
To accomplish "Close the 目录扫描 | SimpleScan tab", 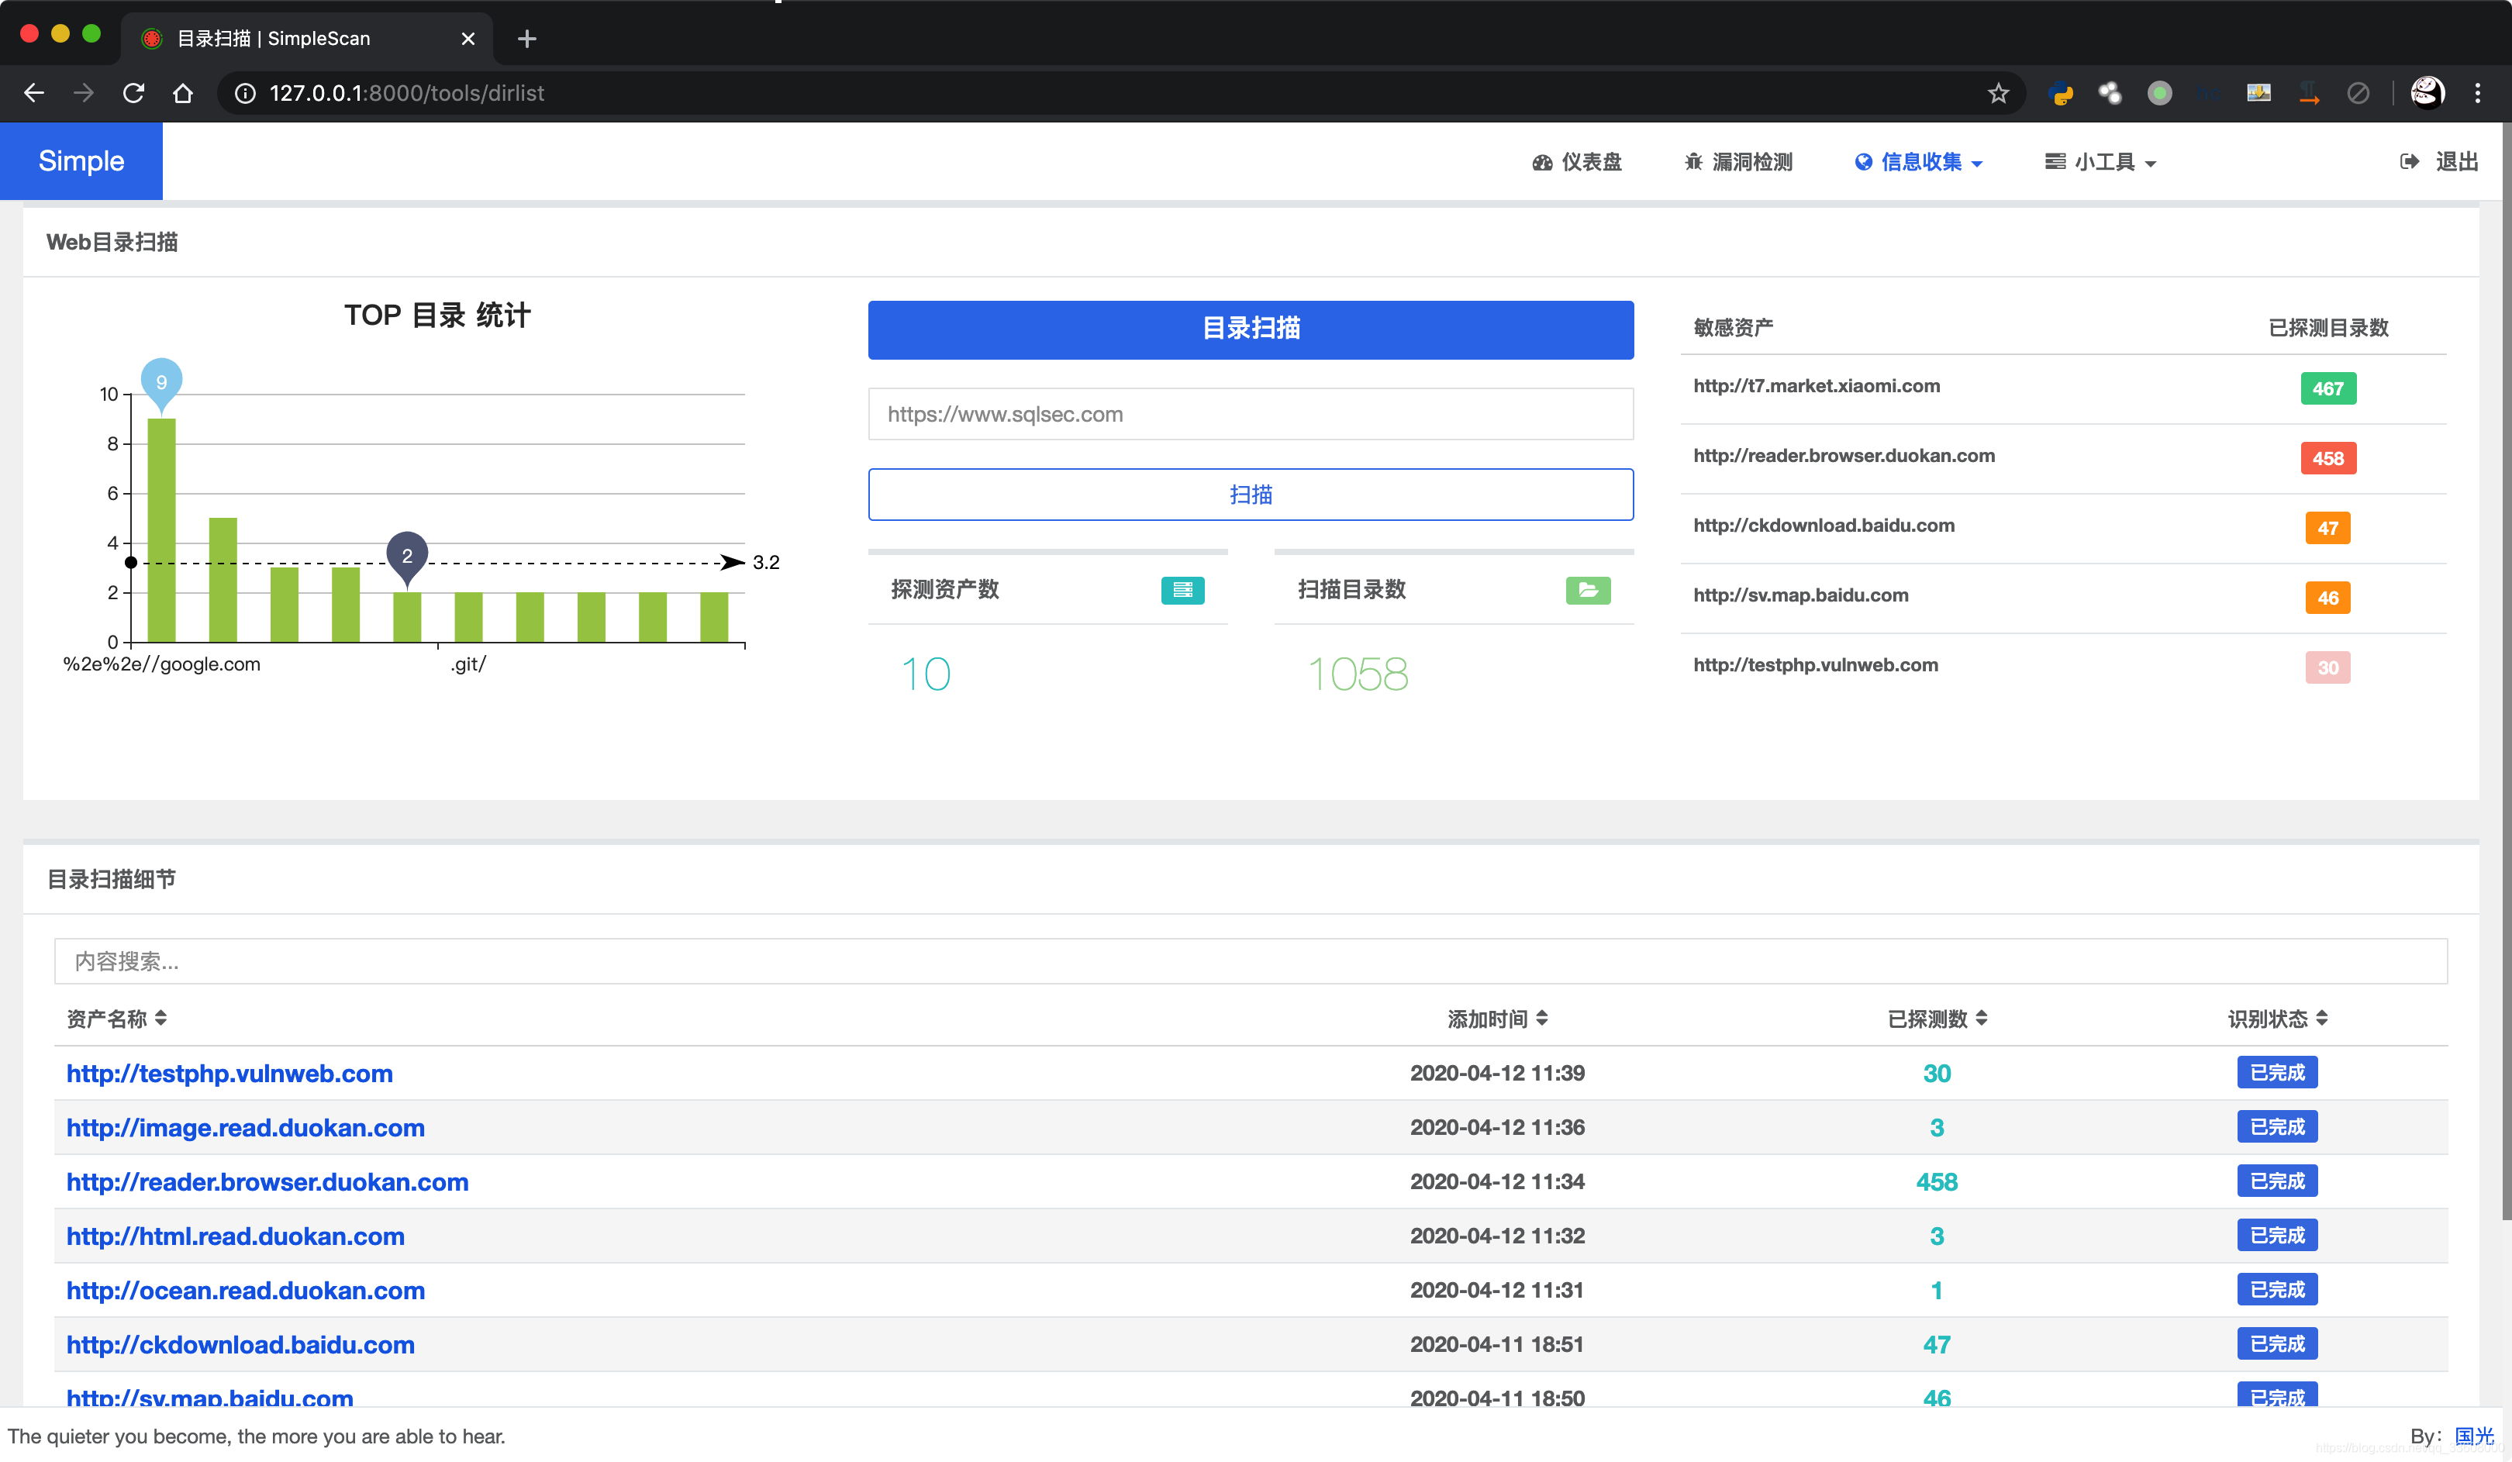I will click(468, 38).
